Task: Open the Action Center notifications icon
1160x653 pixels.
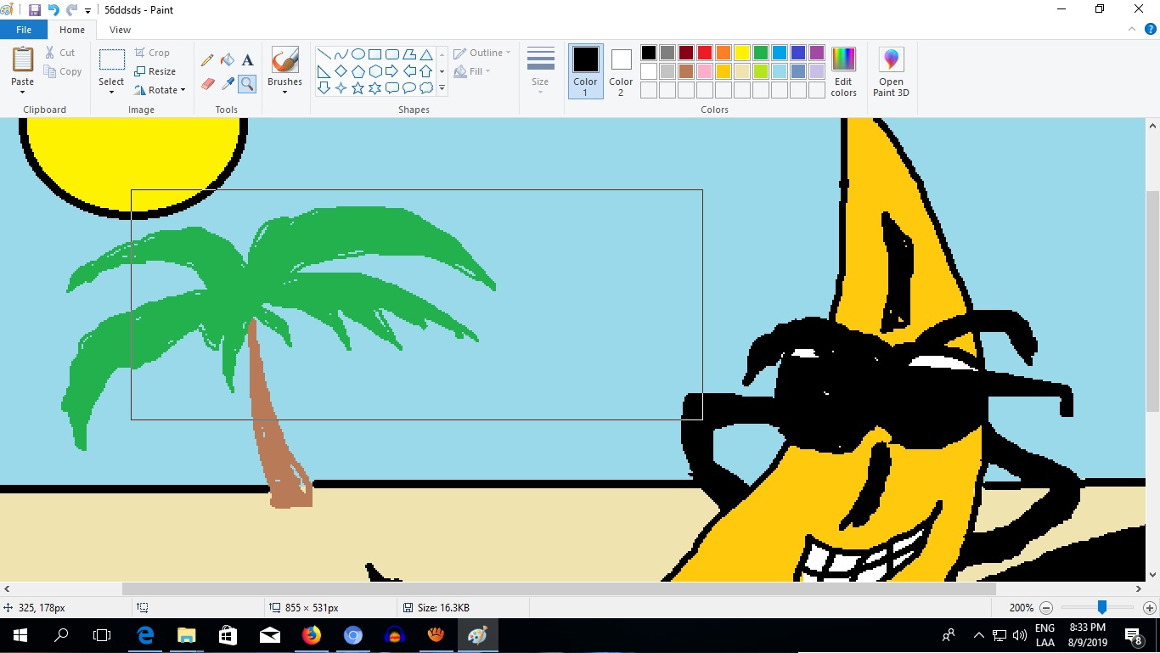Action: pos(1134,635)
